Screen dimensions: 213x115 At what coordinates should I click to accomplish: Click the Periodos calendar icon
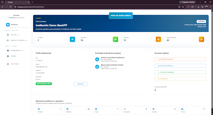(x=39, y=109)
